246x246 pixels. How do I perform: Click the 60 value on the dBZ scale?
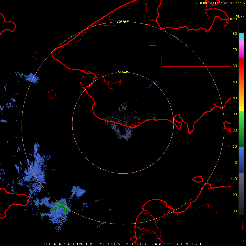(x=235, y=66)
